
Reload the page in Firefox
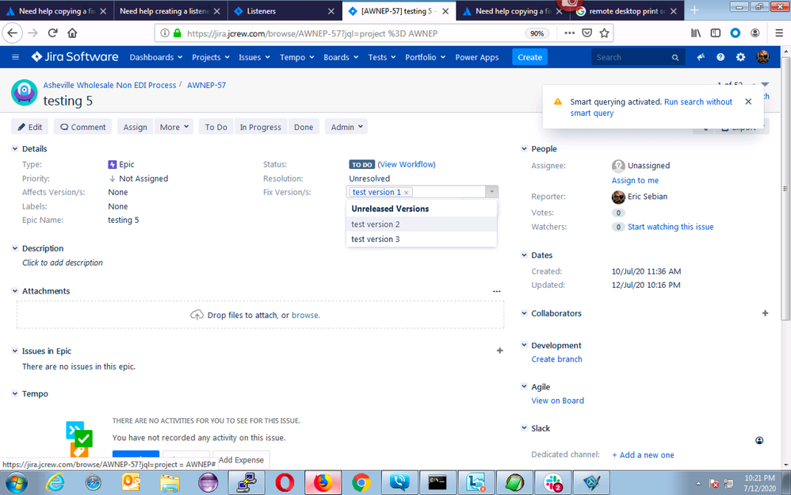pyautogui.click(x=52, y=33)
